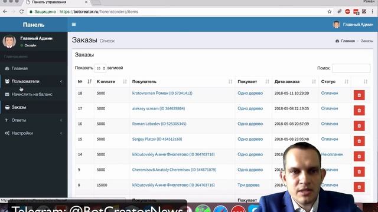Open the records-per-page dropdown
This screenshot has height=212, width=378.
(x=100, y=68)
